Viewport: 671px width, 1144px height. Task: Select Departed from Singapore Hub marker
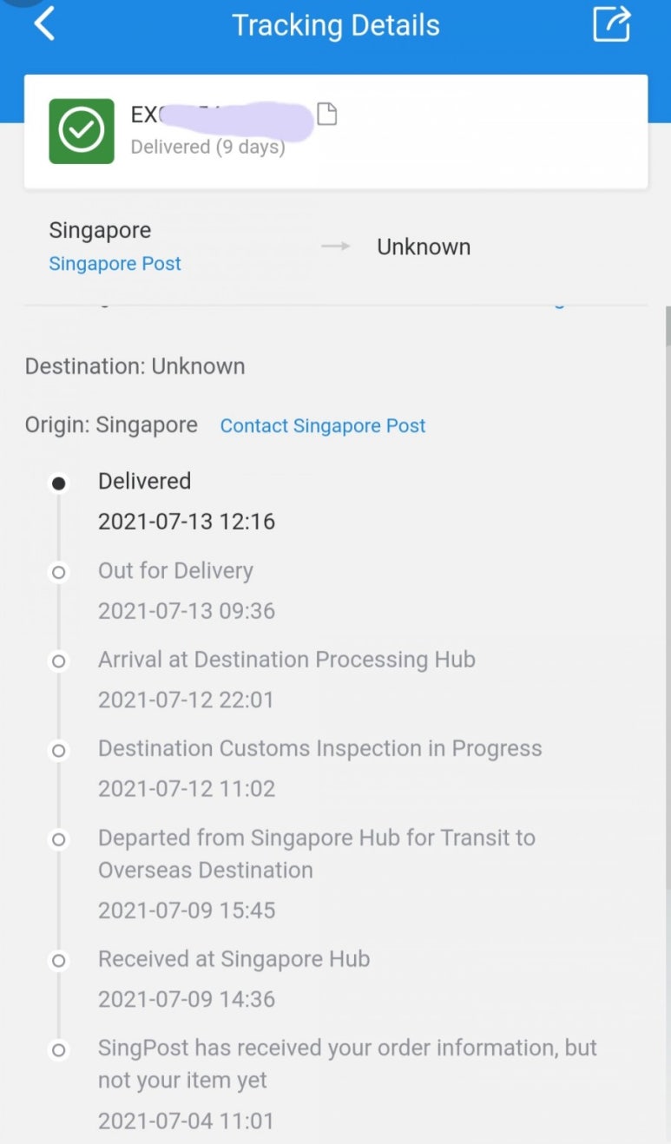point(58,839)
